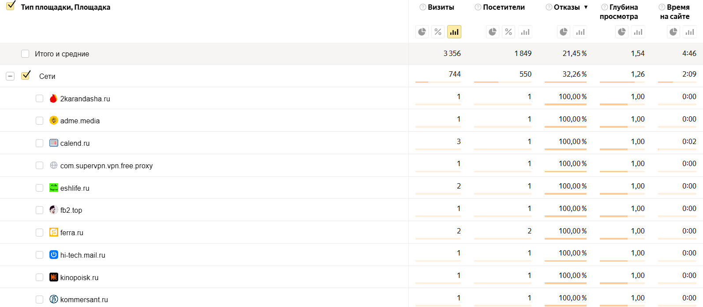
Task: Click the bar chart icon under Визиты
Action: (454, 32)
